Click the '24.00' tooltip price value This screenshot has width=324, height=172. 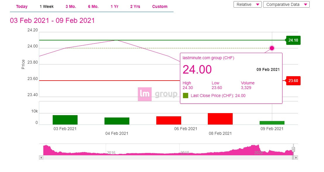click(x=197, y=69)
